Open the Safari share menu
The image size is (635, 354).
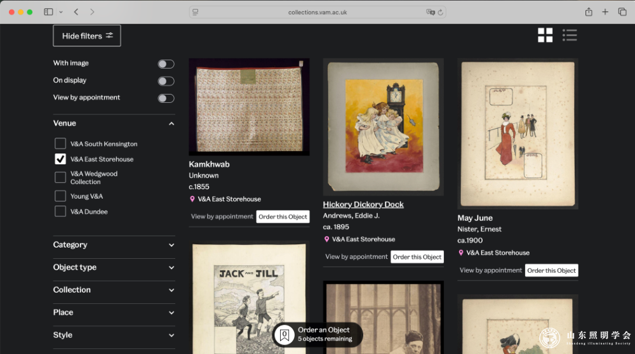(589, 12)
